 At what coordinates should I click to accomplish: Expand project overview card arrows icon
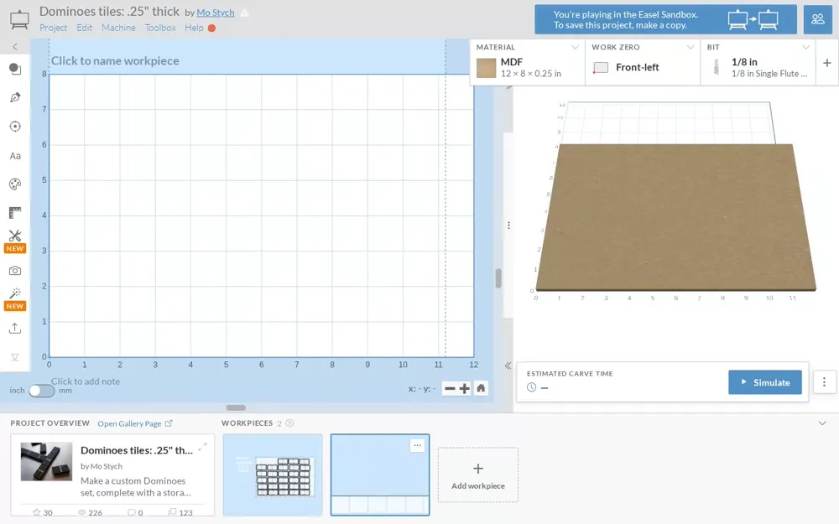tap(202, 447)
